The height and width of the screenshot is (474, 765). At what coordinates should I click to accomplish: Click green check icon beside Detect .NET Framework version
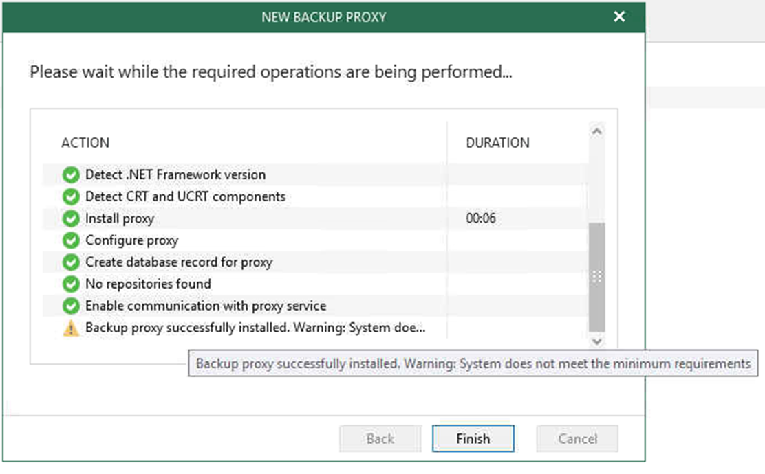coord(71,174)
